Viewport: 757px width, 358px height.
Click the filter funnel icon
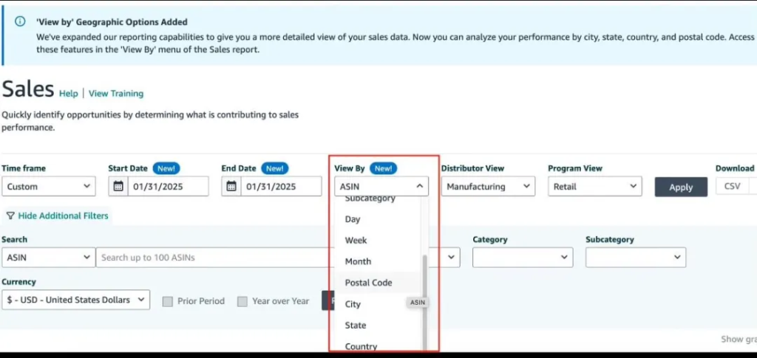click(10, 216)
